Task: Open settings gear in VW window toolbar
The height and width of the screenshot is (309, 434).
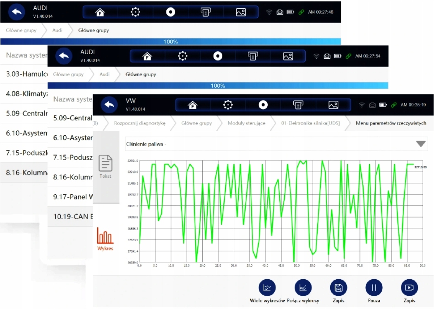Action: click(x=228, y=105)
